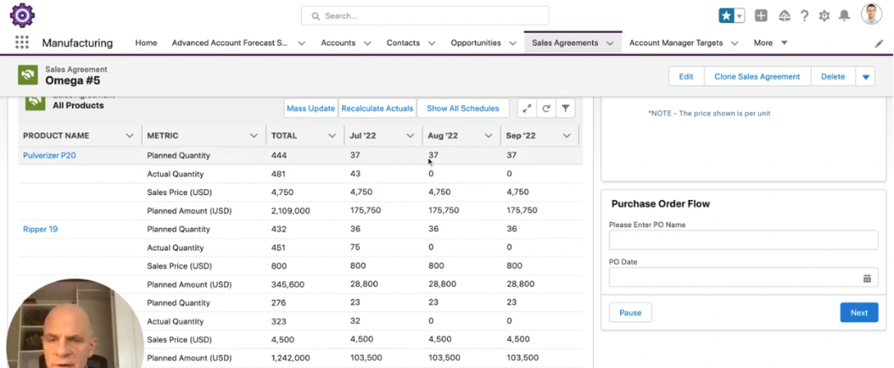This screenshot has width=894, height=368.
Task: Select Ripper 19 actual quantity 75
Action: 355,247
